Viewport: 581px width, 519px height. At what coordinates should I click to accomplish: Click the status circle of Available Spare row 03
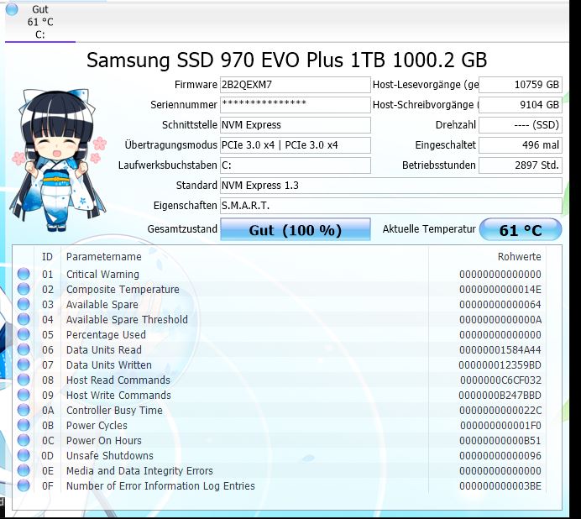point(24,304)
